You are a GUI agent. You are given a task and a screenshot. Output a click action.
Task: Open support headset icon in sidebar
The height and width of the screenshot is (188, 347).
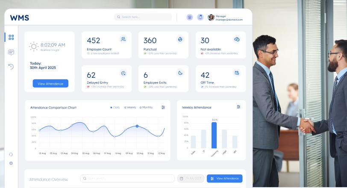click(x=11, y=154)
